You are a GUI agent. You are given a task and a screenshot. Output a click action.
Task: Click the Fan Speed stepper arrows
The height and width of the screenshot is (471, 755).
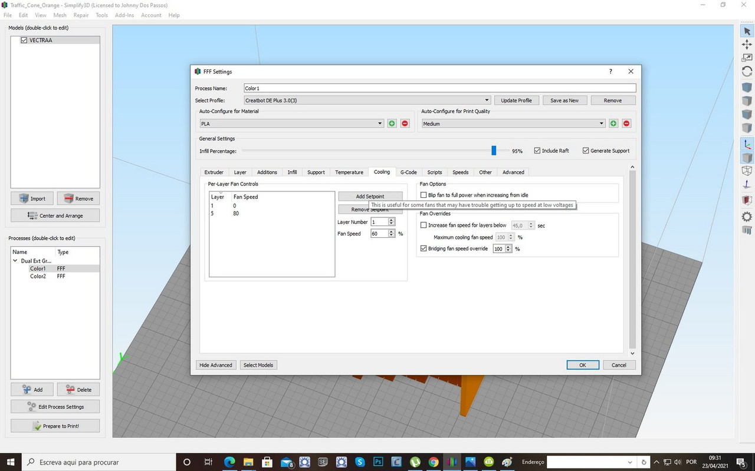pyautogui.click(x=392, y=234)
